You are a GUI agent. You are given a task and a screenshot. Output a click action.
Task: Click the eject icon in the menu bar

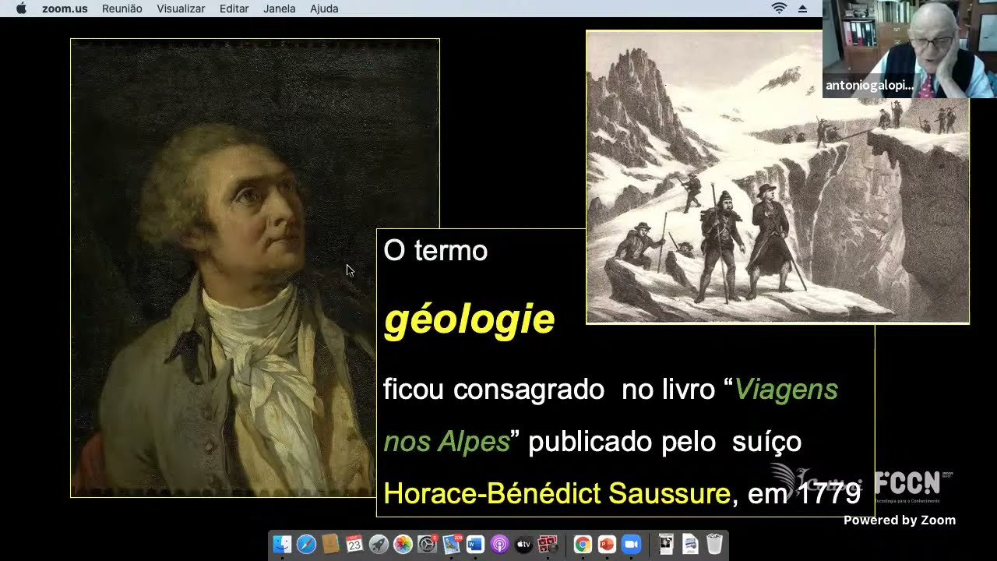pyautogui.click(x=803, y=9)
